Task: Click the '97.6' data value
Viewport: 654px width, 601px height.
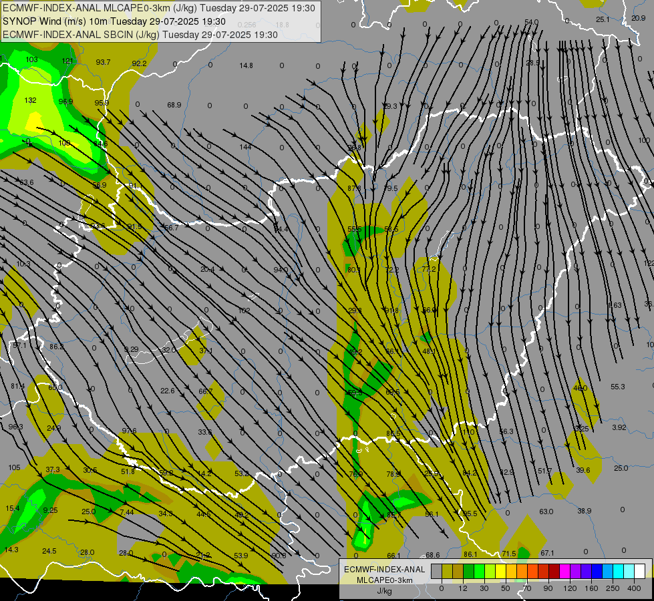Action: [x=130, y=431]
